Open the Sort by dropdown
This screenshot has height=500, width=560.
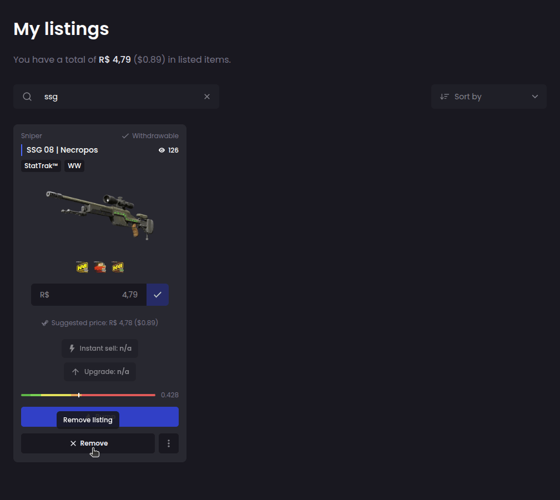pos(488,96)
